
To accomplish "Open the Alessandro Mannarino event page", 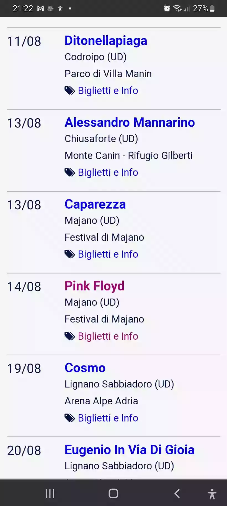I will 130,122.
